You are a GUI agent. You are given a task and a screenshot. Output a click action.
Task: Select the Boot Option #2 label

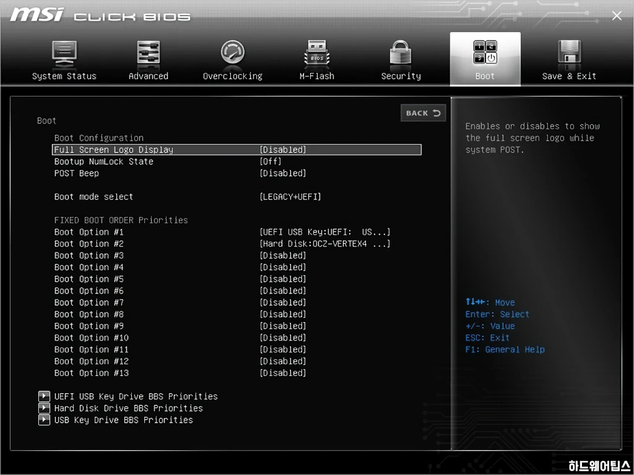tap(89, 243)
